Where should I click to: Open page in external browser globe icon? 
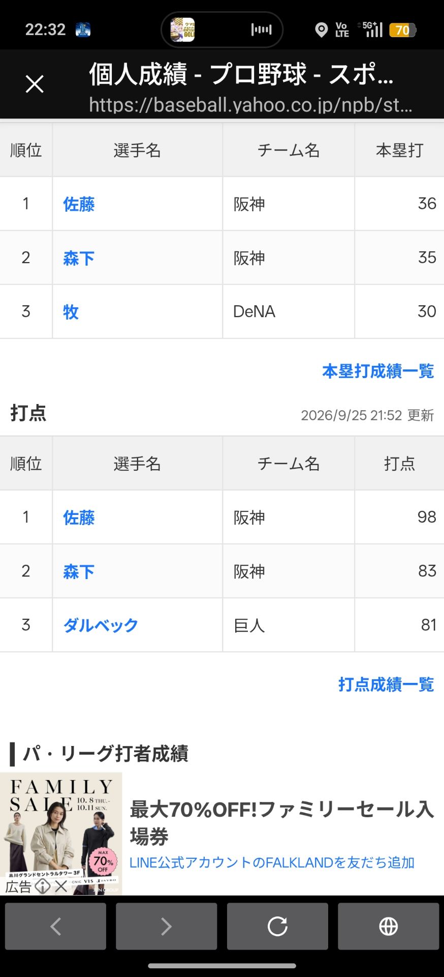tap(389, 926)
